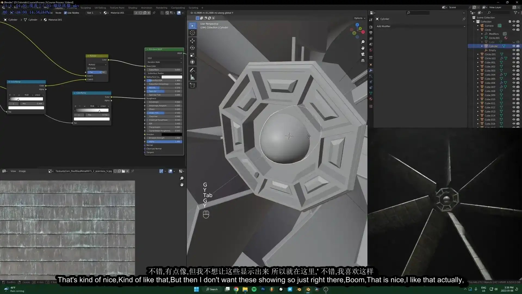Switch to the Shading workspace tab
This screenshot has height=294, width=522.
(x=133, y=8)
